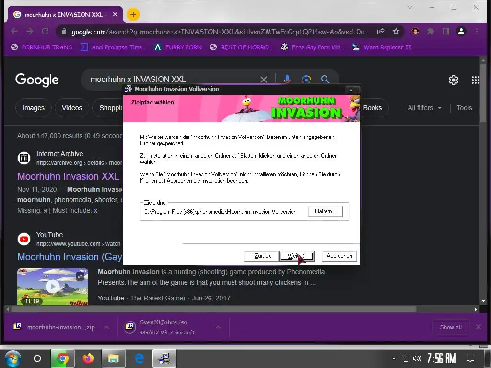491x368 pixels.
Task: Click the Google search magnifier icon
Action: coord(325,79)
